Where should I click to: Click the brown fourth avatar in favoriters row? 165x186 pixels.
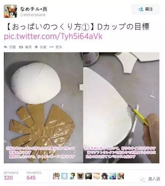click(x=81, y=176)
